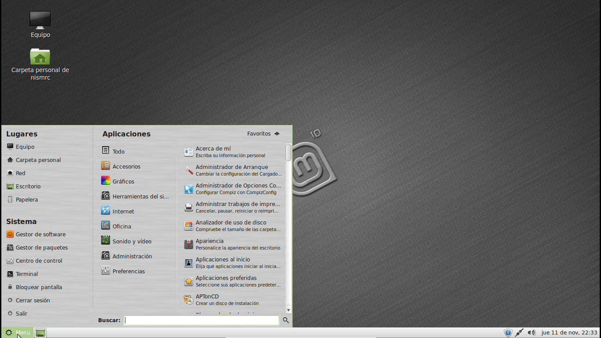601x338 pixels.
Task: Open the update shield tray icon
Action: click(x=508, y=333)
